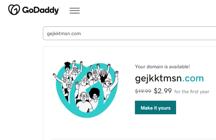Screen dimensions: 216x140
Task: Click the 'Your domain is available!' message
Action: tap(162, 67)
